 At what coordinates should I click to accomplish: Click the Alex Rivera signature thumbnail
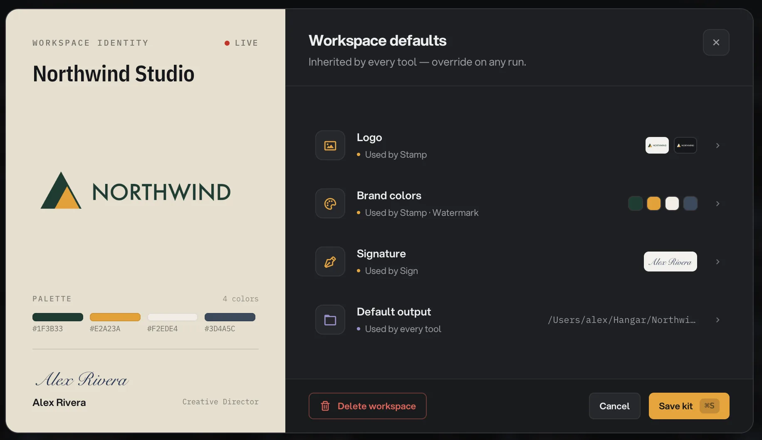670,262
